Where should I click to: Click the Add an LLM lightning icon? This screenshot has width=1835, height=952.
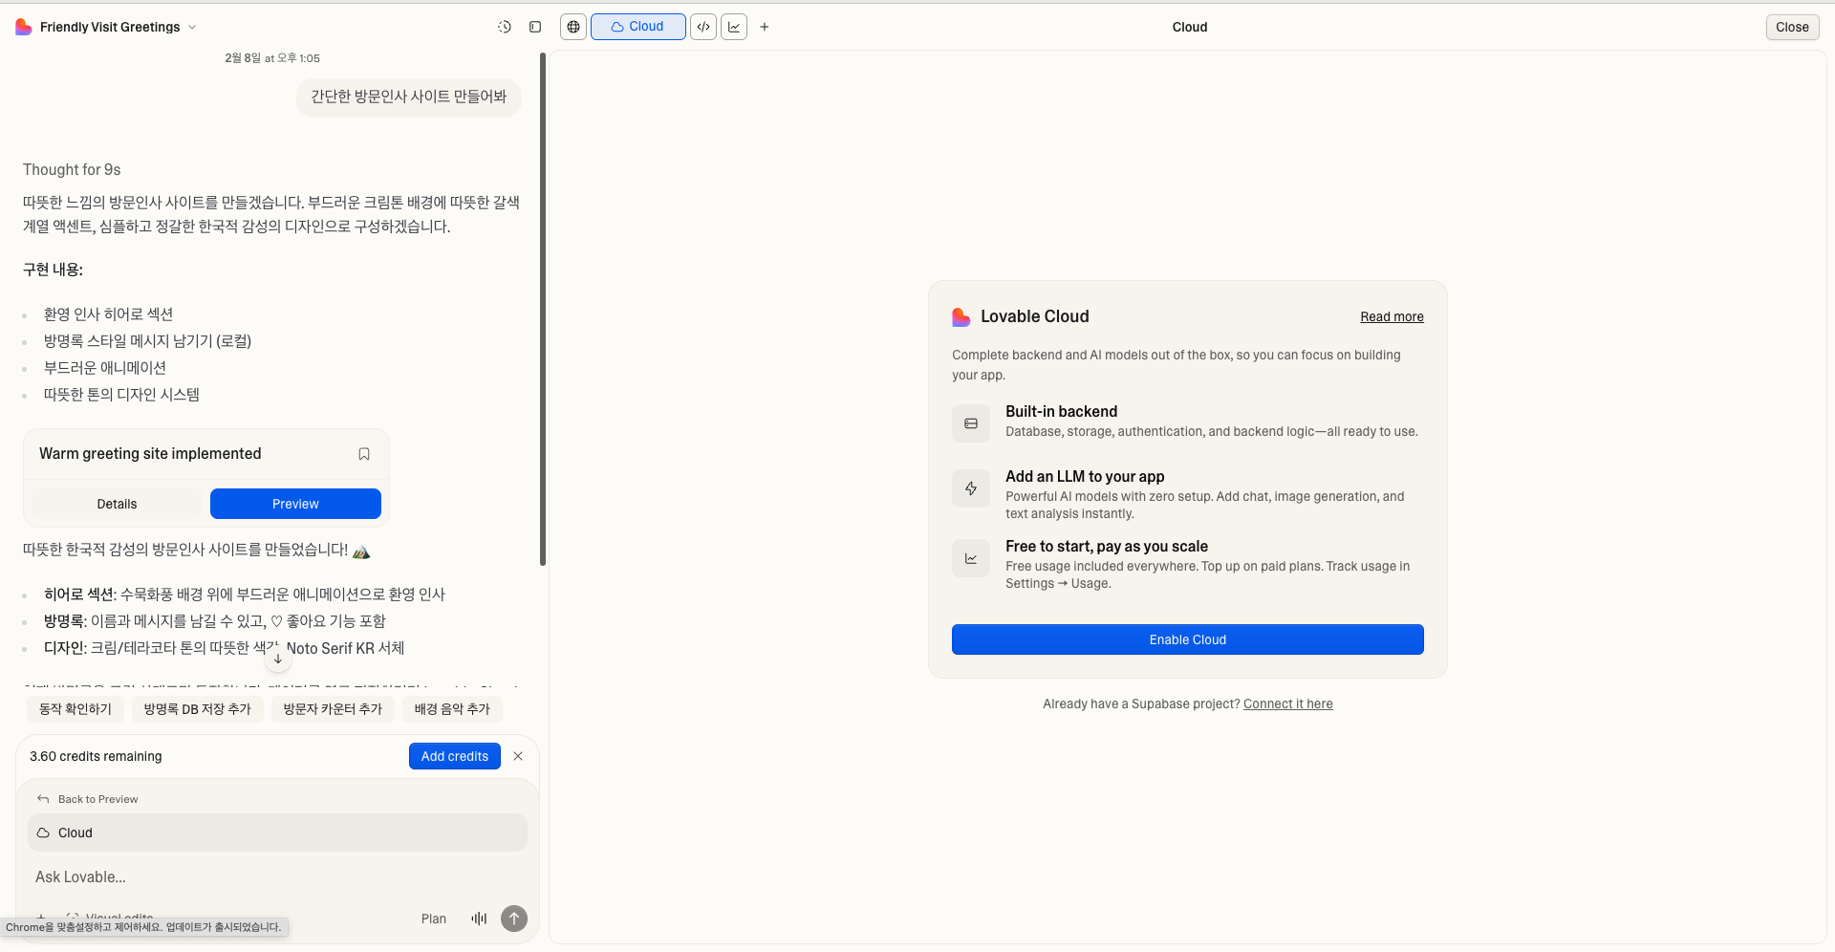click(x=971, y=488)
